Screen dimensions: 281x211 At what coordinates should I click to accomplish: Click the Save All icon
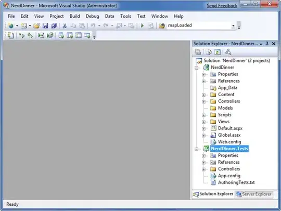(54, 26)
